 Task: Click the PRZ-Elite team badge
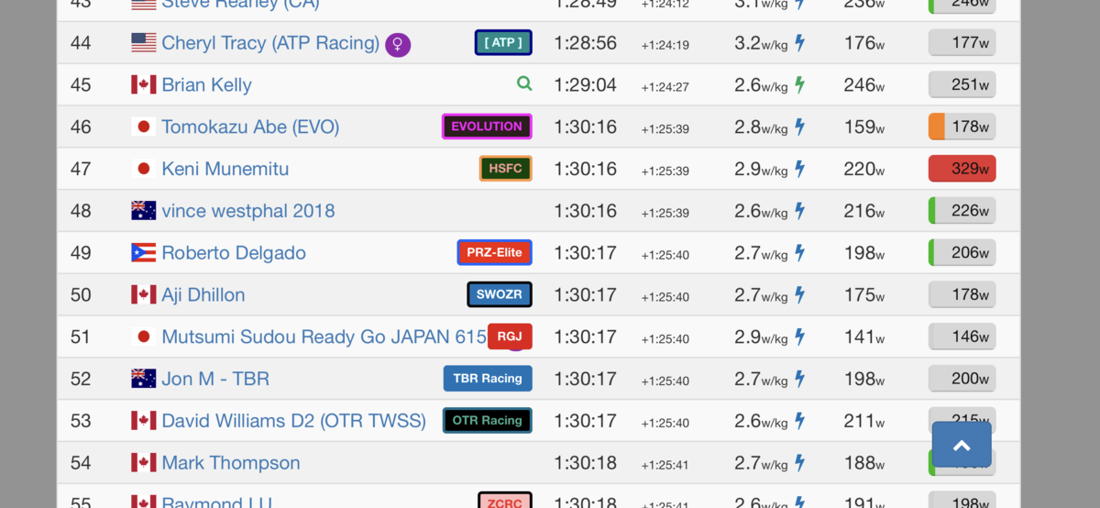(494, 252)
